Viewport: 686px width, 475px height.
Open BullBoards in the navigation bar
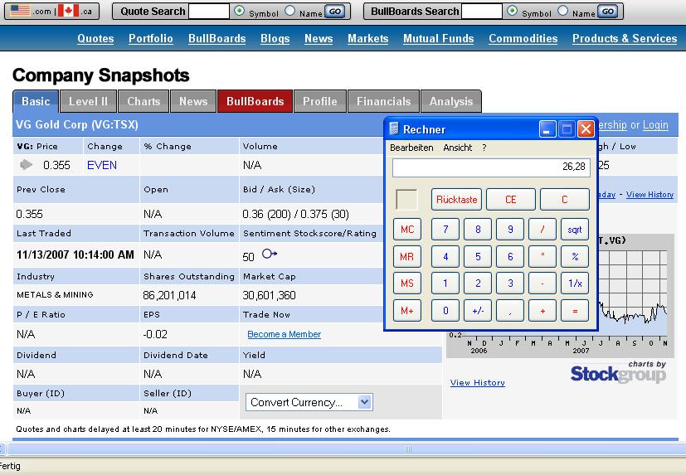217,38
